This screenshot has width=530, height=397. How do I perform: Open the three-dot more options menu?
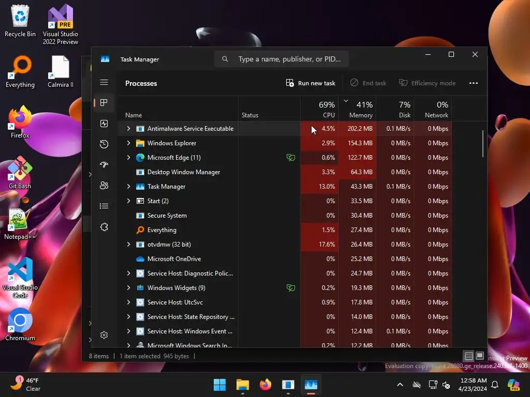pyautogui.click(x=474, y=83)
